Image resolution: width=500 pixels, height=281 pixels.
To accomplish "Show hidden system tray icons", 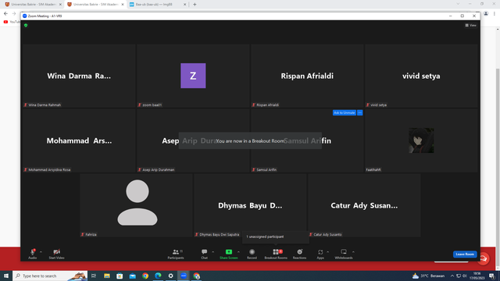I will click(452, 276).
